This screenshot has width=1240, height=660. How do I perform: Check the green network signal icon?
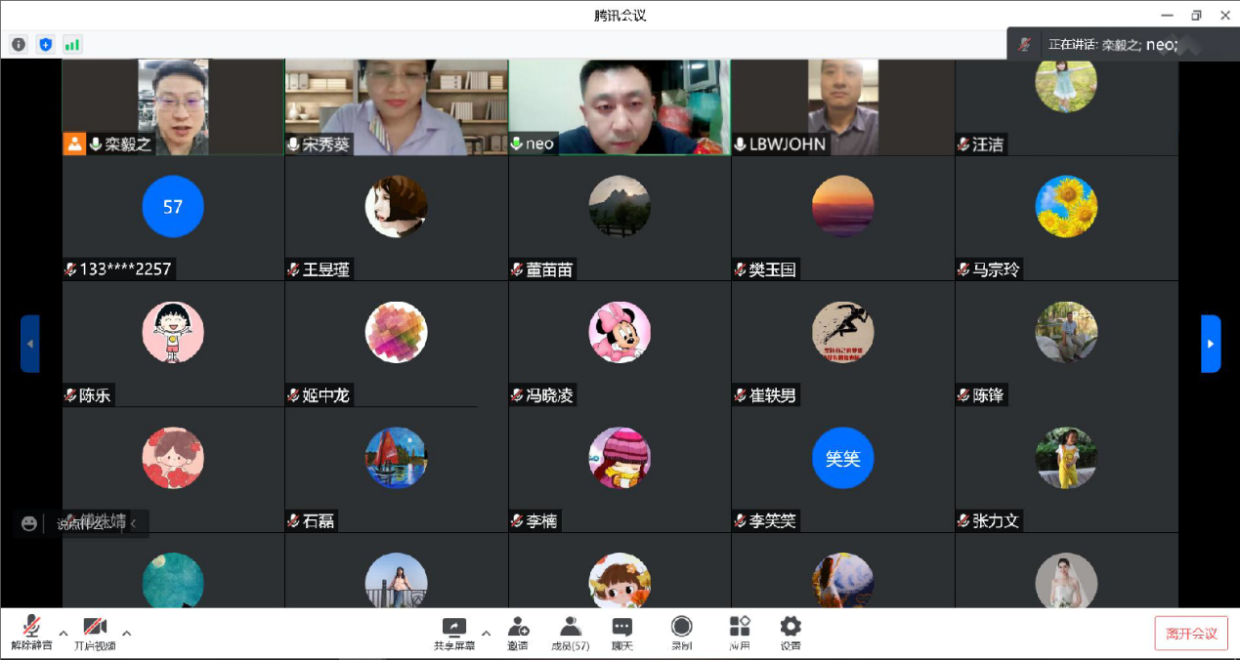click(72, 44)
